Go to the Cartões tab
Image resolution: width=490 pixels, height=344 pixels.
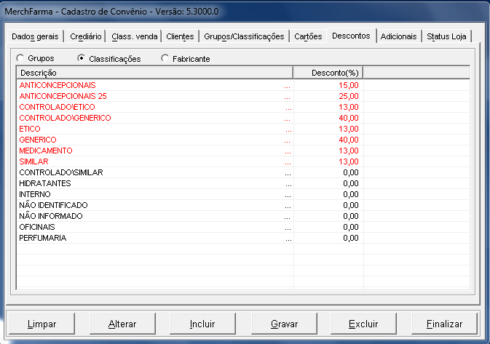308,36
